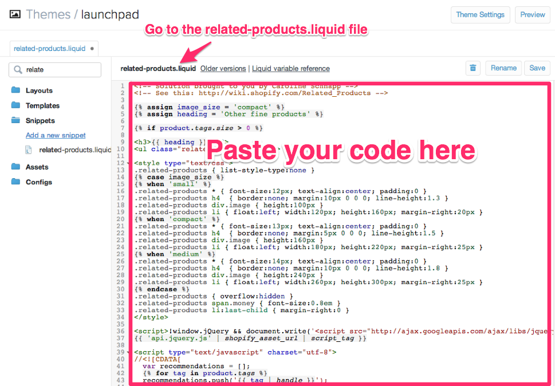Viewport: 555px width, 386px height.
Task: Click line number 25 in editor gutter
Action: tap(120, 254)
